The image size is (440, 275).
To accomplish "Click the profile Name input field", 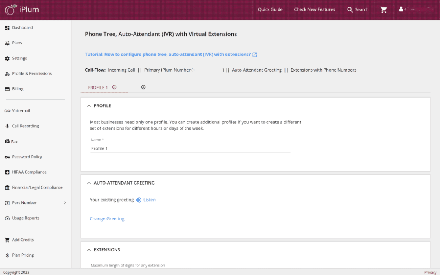I will click(190, 148).
